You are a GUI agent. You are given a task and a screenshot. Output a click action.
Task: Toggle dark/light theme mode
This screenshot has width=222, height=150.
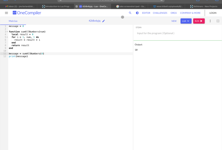137,13
